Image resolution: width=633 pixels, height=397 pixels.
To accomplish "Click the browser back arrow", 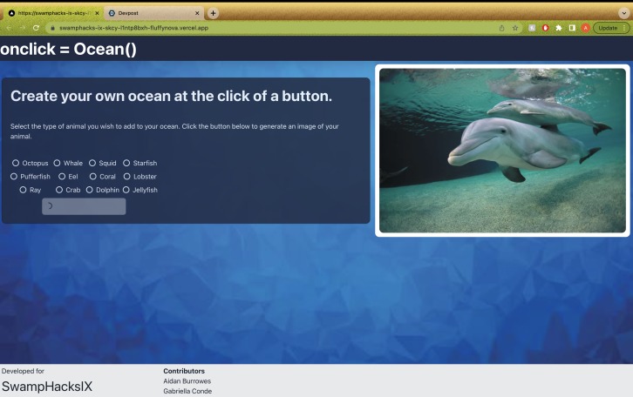I will click(x=9, y=28).
